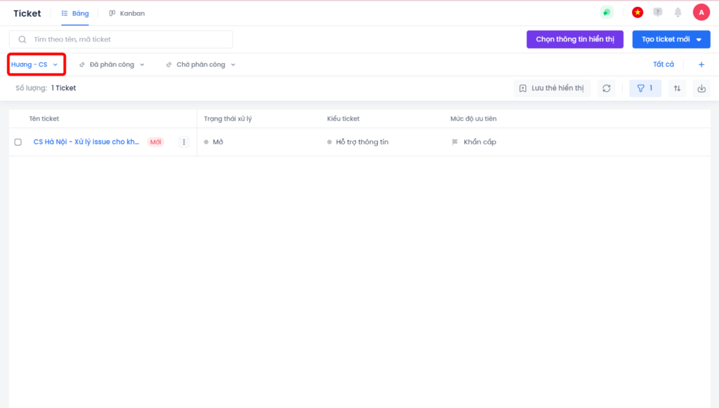719x408 pixels.
Task: Open the help question mark icon
Action: coord(657,13)
